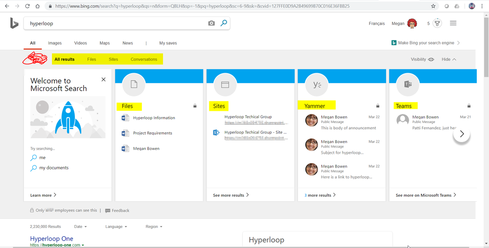Click the Sites card window icon
Image resolution: width=489 pixels, height=248 pixels.
pyautogui.click(x=225, y=84)
